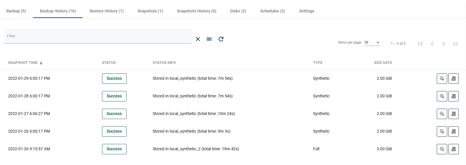Jump to the last page of results
466x165 pixels.
[455, 44]
